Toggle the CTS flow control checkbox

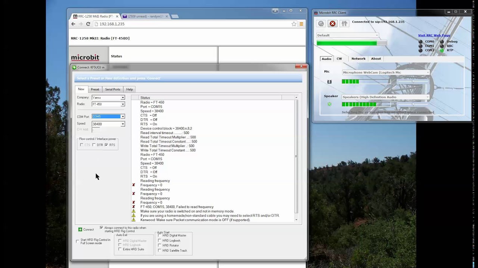82,145
